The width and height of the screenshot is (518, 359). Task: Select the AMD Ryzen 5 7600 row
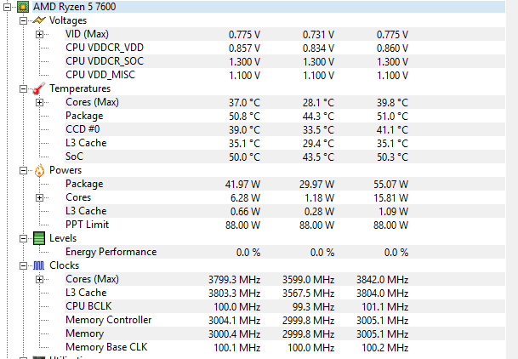point(269,7)
